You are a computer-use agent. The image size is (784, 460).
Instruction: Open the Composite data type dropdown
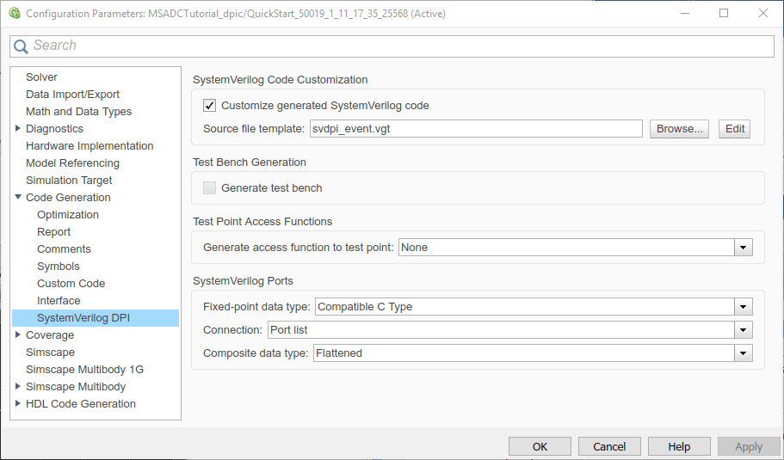pyautogui.click(x=744, y=353)
